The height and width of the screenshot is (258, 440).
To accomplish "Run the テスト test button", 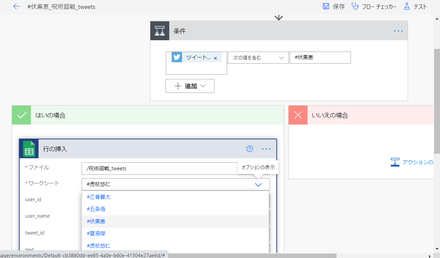I will (415, 7).
